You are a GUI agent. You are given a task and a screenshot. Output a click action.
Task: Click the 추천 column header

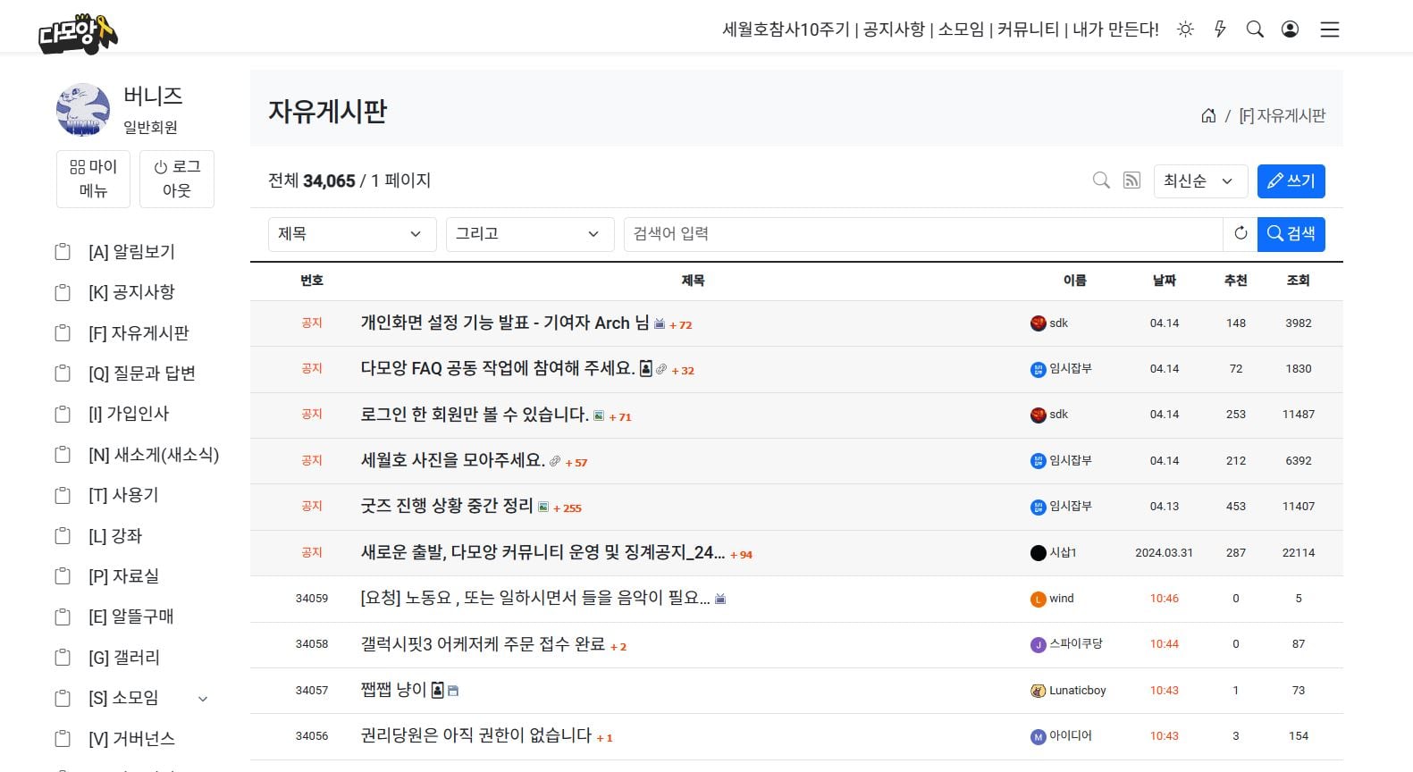pos(1236,281)
